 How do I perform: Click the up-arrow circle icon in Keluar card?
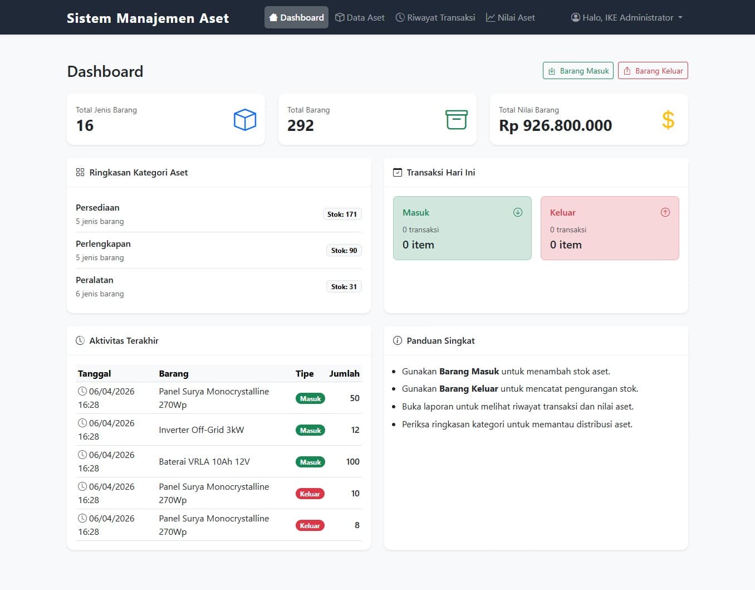[665, 212]
